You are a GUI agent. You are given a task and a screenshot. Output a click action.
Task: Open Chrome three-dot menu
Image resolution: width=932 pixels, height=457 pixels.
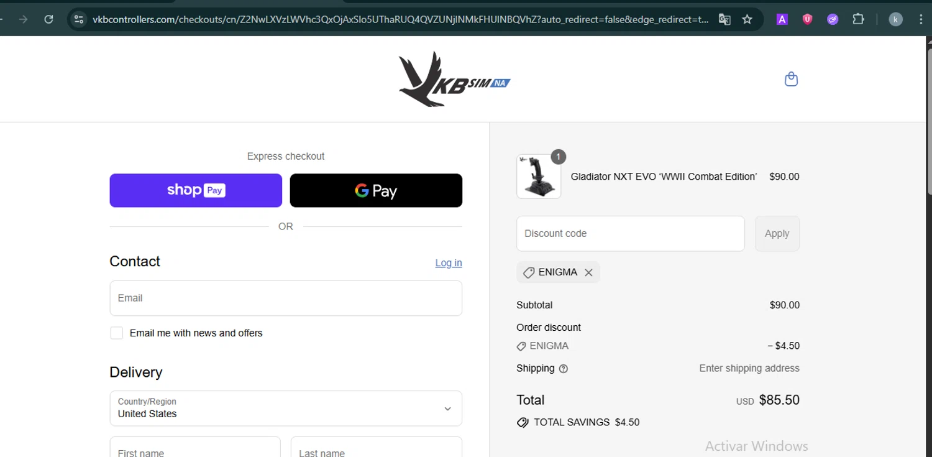click(x=921, y=19)
